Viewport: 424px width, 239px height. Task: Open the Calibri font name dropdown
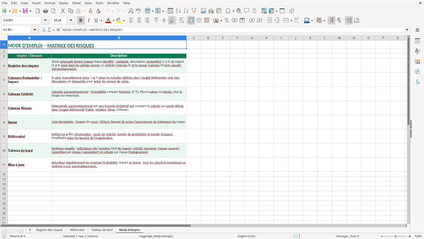point(45,21)
